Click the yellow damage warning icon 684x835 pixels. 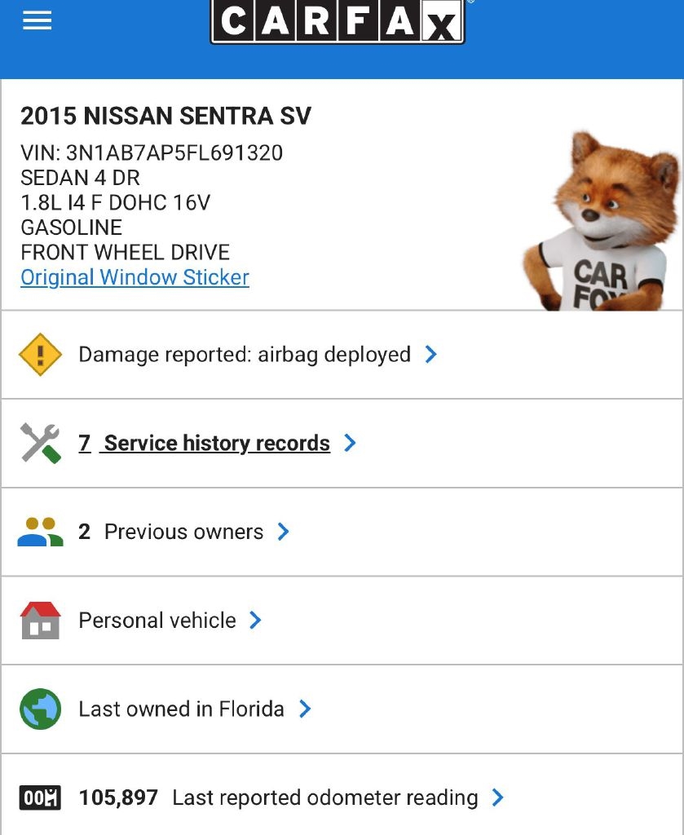click(x=40, y=355)
